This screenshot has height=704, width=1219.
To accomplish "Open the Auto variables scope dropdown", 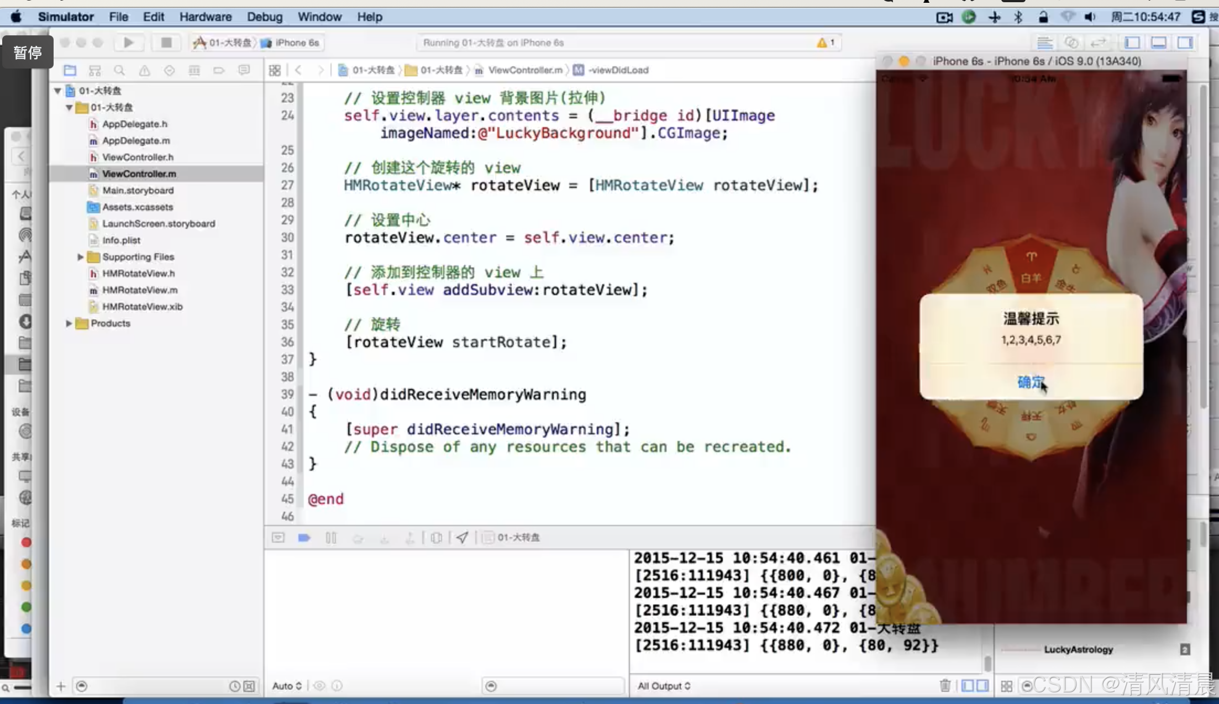I will pyautogui.click(x=287, y=686).
